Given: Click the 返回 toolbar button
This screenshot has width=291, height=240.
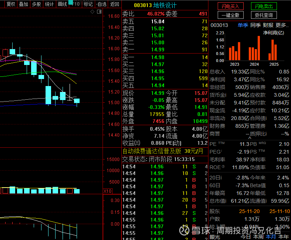Looking at the screenshot, I should click(x=114, y=4).
